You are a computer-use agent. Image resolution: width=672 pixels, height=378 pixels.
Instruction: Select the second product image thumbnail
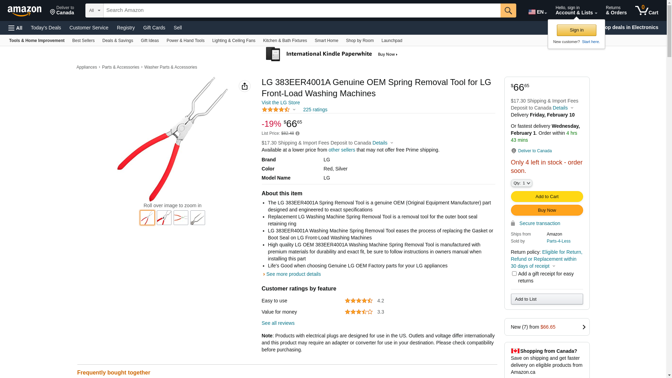[x=164, y=218]
